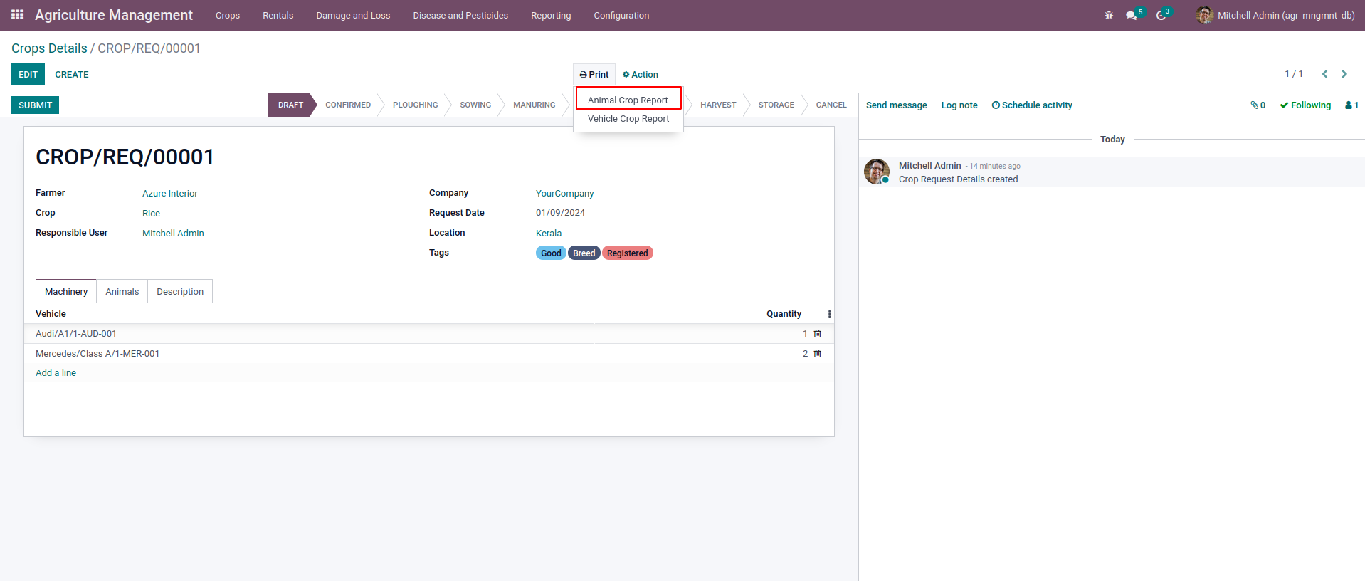
Task: Go to previous record arrow
Action: [1324, 74]
